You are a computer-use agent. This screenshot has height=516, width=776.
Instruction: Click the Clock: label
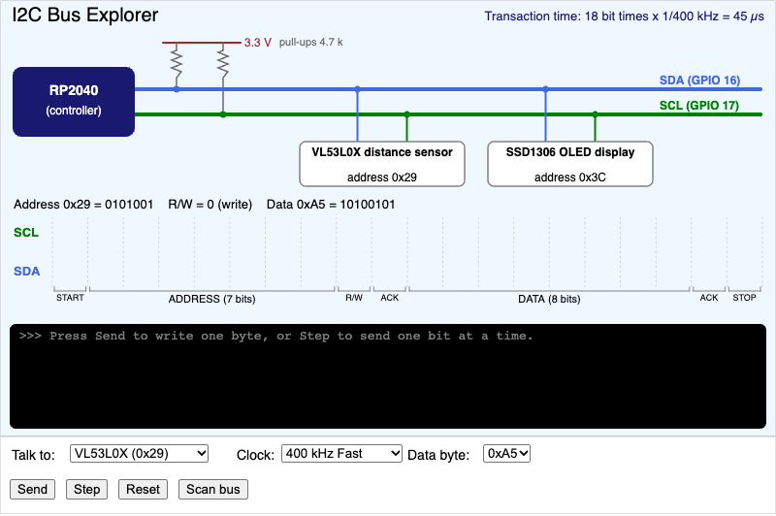pos(255,455)
